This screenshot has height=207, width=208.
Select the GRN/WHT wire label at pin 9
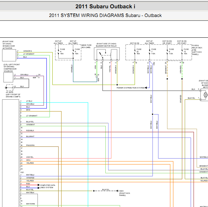pyautogui.click(x=31, y=125)
